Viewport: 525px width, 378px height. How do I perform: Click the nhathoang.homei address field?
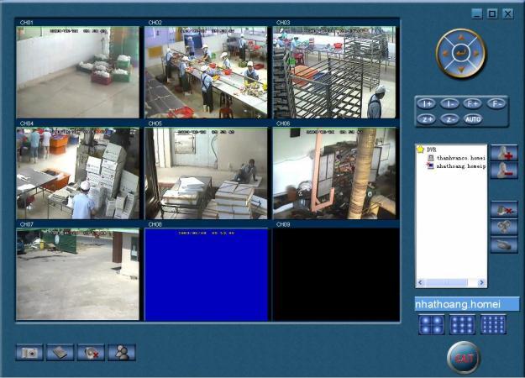click(467, 304)
